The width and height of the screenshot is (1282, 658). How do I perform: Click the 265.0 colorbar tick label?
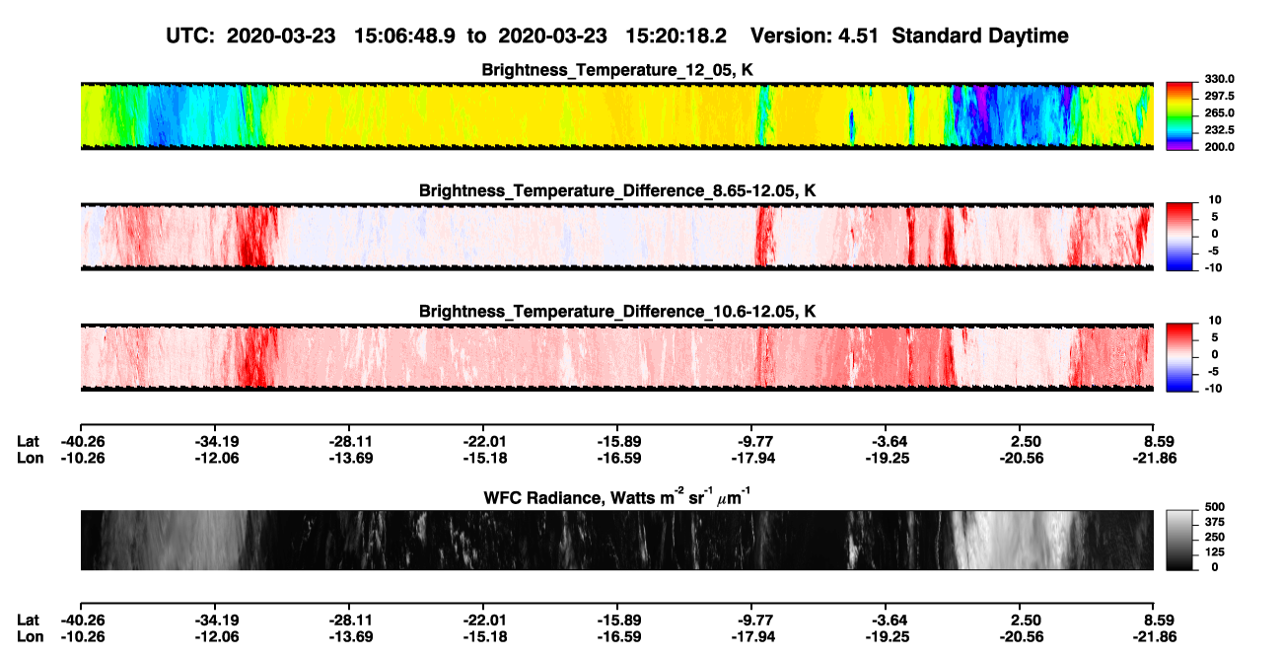pyautogui.click(x=1218, y=113)
